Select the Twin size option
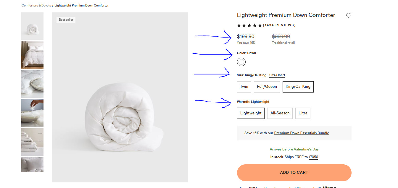The image size is (398, 188). click(x=244, y=87)
